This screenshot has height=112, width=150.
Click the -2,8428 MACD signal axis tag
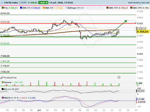[141, 102]
